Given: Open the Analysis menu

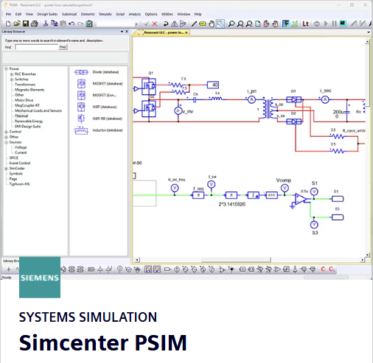Looking at the screenshot, I should [135, 14].
